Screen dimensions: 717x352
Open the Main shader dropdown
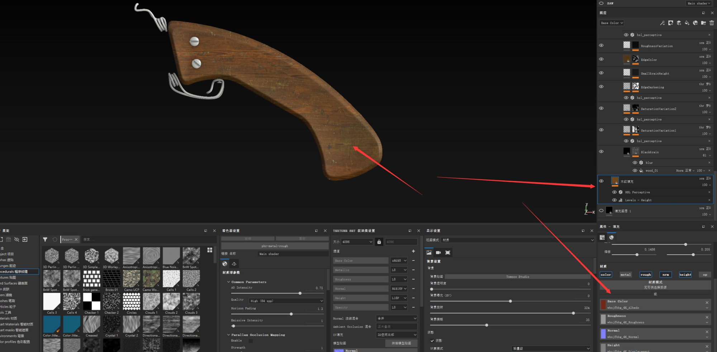pos(698,3)
